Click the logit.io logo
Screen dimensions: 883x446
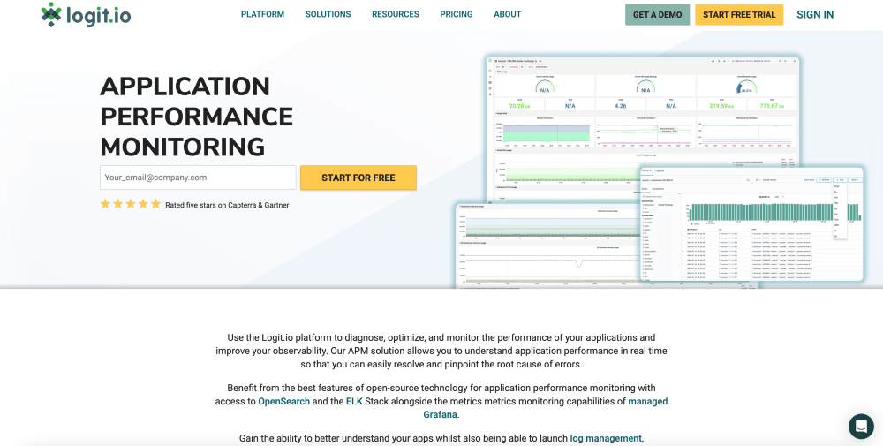point(86,15)
